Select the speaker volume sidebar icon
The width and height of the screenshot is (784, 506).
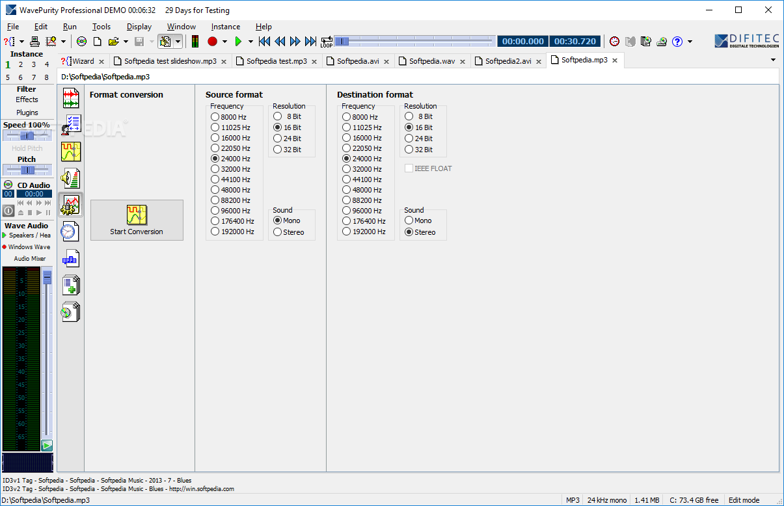click(x=71, y=178)
